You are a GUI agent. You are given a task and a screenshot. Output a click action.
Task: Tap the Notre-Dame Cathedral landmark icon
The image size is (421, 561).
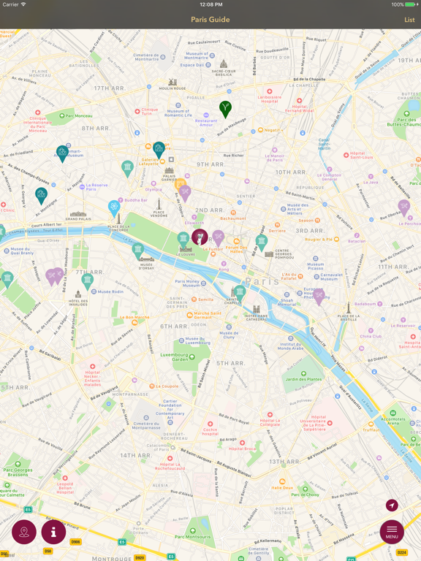click(x=257, y=310)
